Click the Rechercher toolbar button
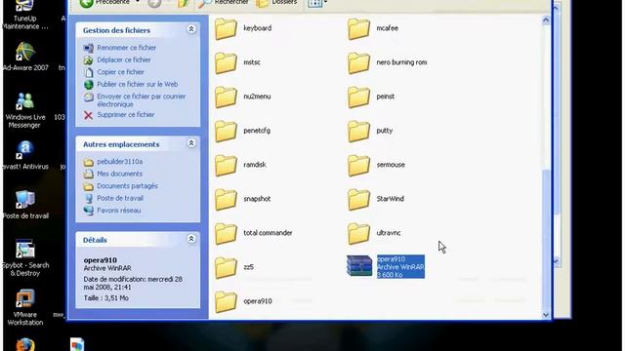The image size is (625, 351). [224, 3]
